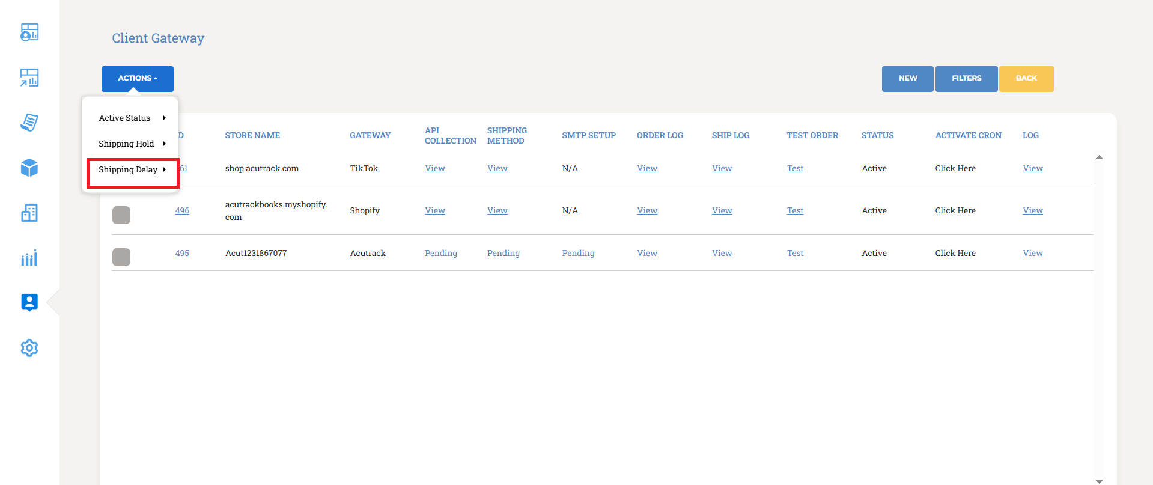Open the orders document sidebar icon
Screen dimensions: 1153x485
click(29, 123)
